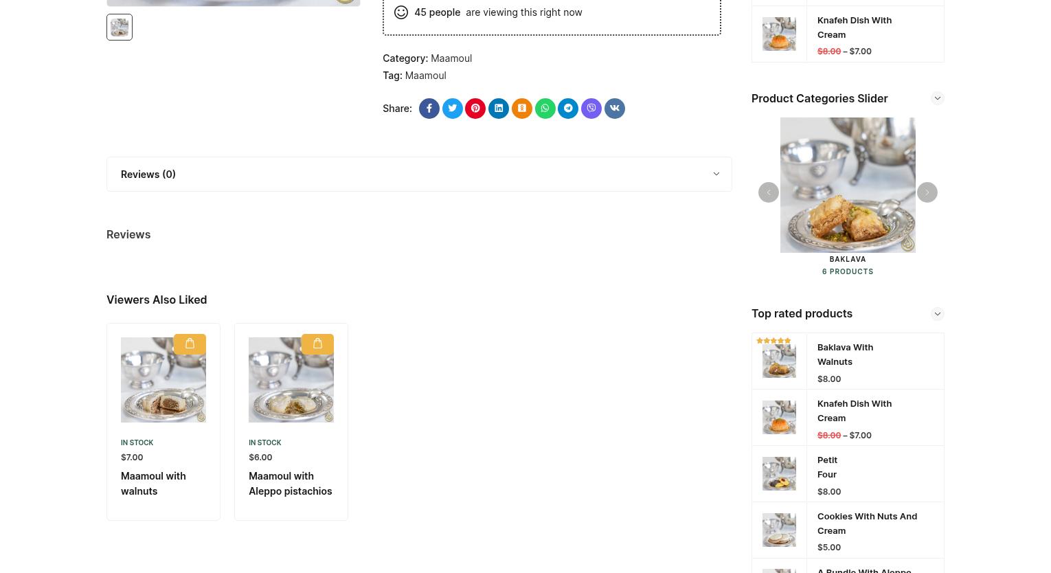Collapse Product Categories Slider widget
The image size is (1051, 573).
938,98
